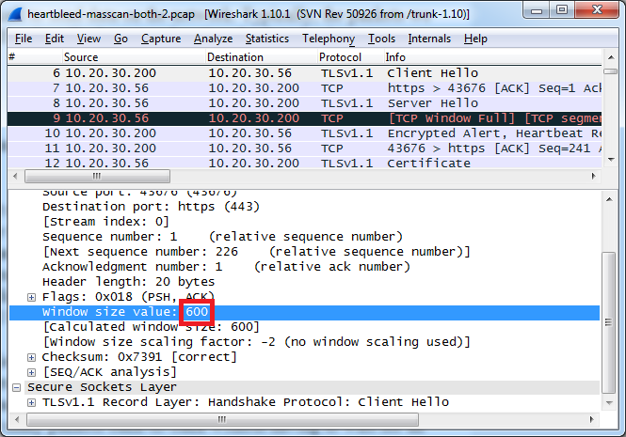Image resolution: width=626 pixels, height=437 pixels.
Task: Open the Capture menu
Action: point(161,39)
